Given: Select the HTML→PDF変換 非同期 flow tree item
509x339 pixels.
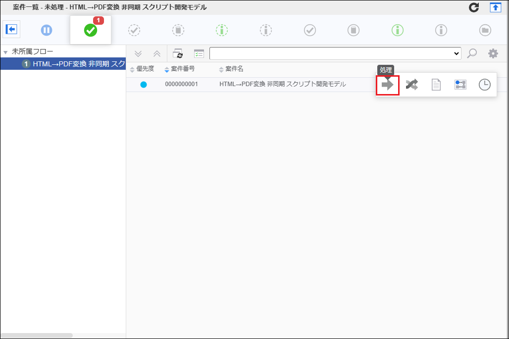Looking at the screenshot, I should pyautogui.click(x=63, y=64).
